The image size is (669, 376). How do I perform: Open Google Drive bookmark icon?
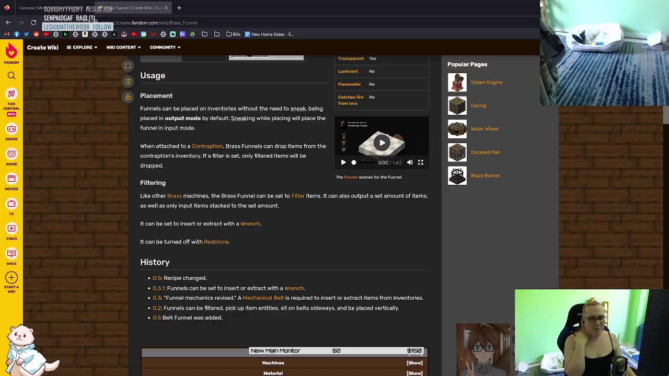click(192, 34)
